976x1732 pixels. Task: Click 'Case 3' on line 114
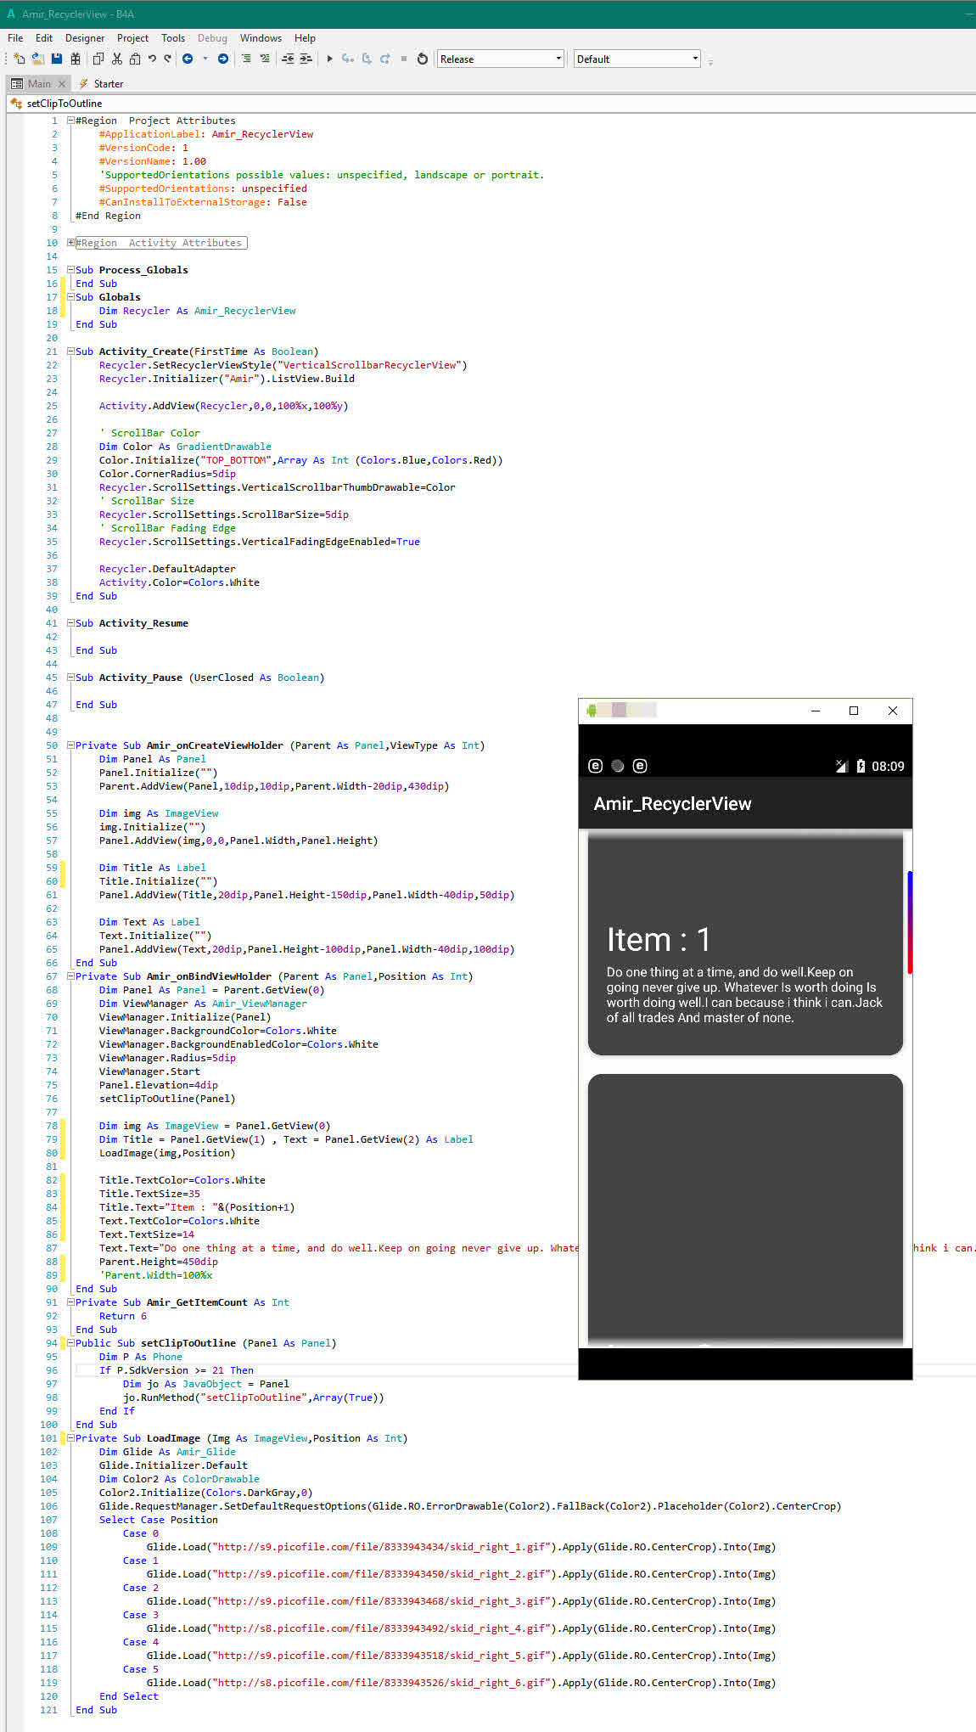pyautogui.click(x=140, y=1615)
